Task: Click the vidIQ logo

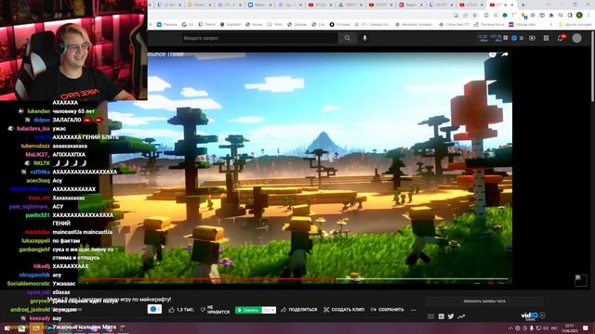Action: click(x=529, y=315)
